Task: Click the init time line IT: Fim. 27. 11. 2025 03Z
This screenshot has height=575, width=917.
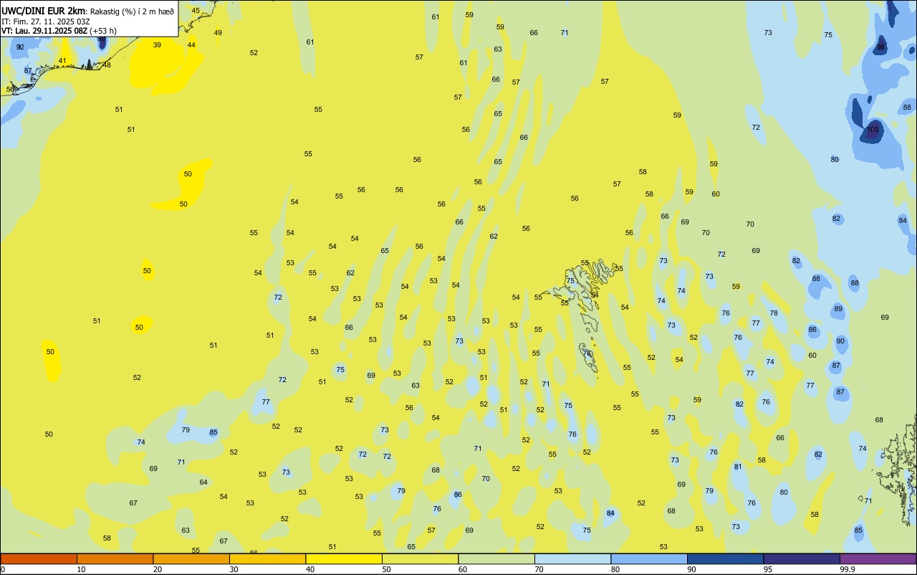Action: click(x=46, y=22)
